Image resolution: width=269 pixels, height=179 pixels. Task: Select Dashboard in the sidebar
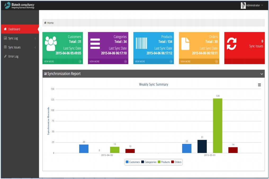click(20, 29)
